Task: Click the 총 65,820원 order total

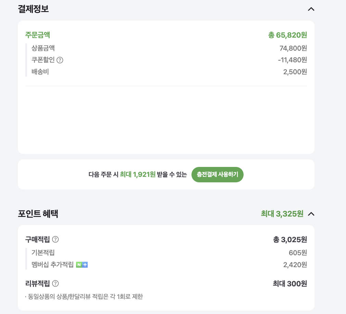Action: click(x=287, y=35)
